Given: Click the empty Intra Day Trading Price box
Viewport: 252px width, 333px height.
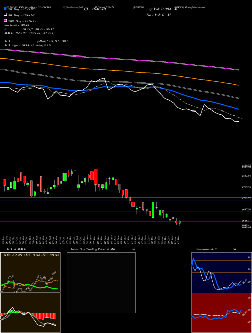Looking at the screenshot, I should (x=101, y=283).
